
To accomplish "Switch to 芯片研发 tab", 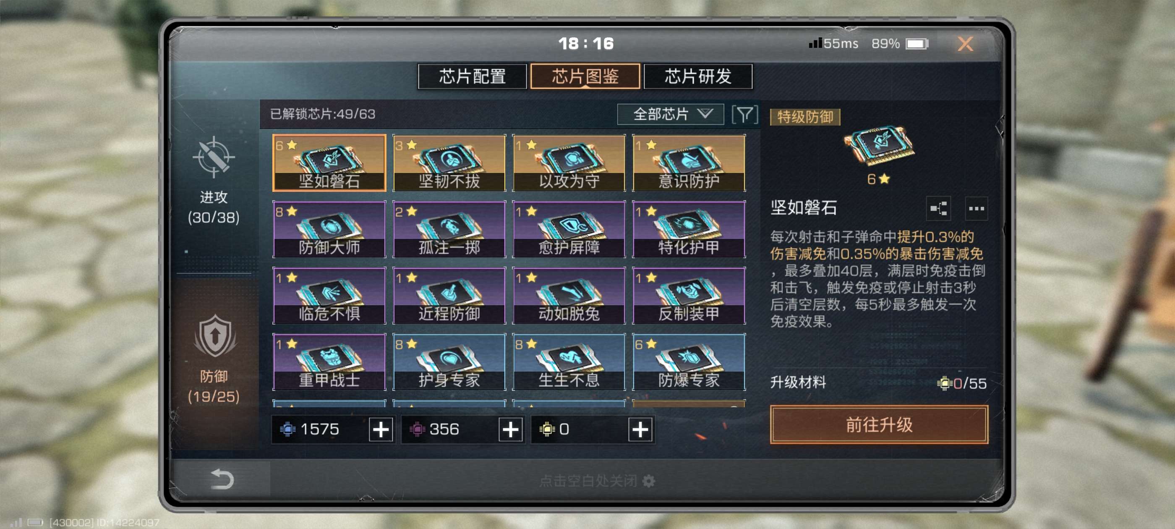I will click(698, 76).
